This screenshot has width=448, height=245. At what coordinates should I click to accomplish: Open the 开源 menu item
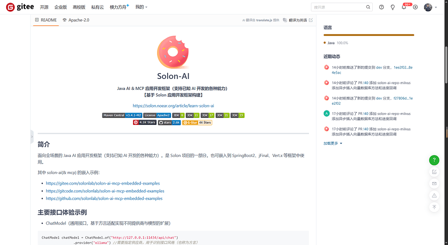44,7
